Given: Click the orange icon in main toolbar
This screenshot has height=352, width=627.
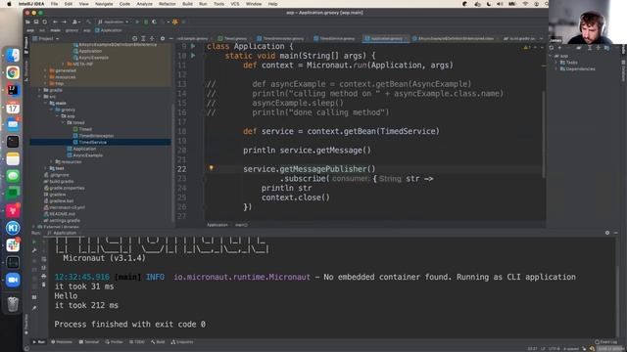Looking at the screenshot, I should (x=174, y=22).
